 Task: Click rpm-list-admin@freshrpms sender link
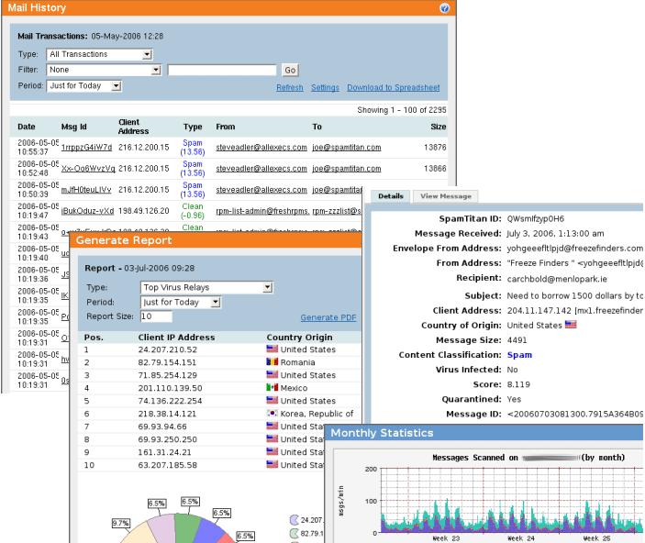coord(262,211)
